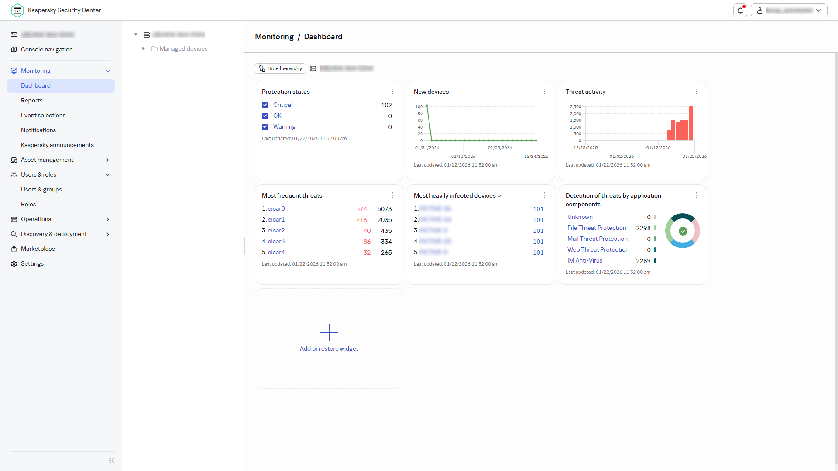Open details for the eicar0 threat
This screenshot has width=838, height=471.
pyautogui.click(x=276, y=208)
